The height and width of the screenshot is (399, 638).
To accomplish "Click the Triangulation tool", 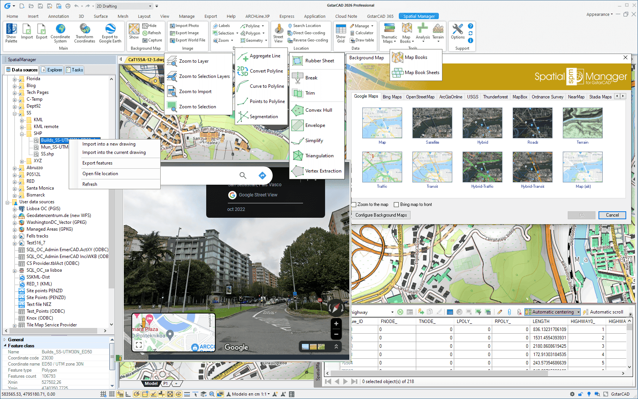I will coord(319,156).
